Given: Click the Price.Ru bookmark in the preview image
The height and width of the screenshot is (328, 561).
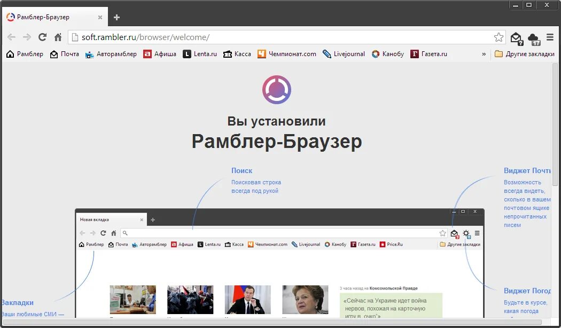Looking at the screenshot, I should 391,244.
